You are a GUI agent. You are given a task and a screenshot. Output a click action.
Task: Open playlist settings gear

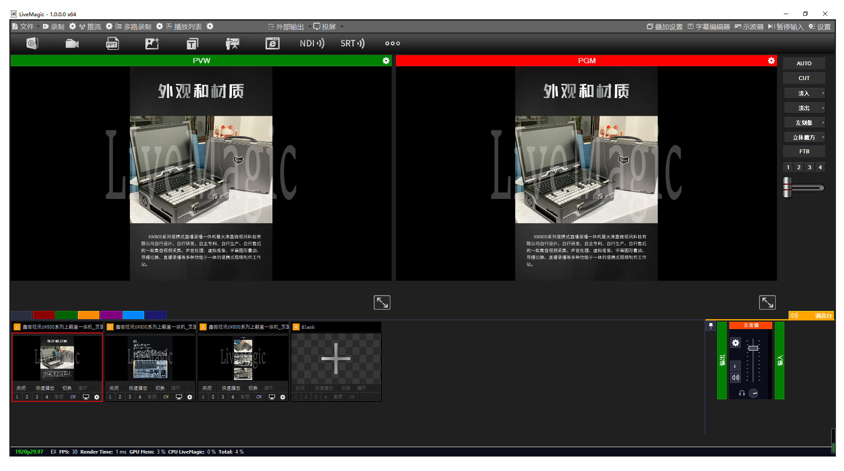click(210, 26)
